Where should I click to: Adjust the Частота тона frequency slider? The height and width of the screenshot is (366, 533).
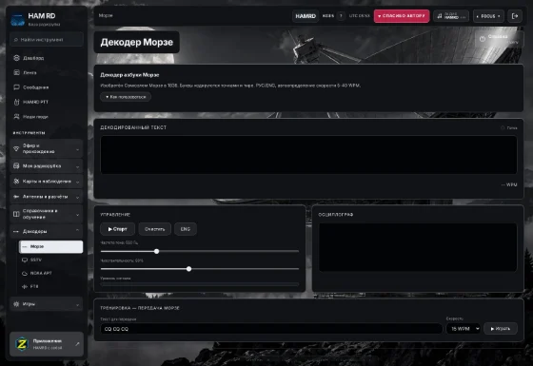tap(200, 251)
